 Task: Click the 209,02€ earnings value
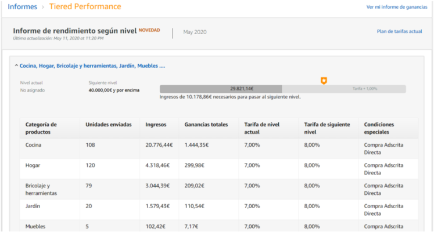(x=194, y=186)
